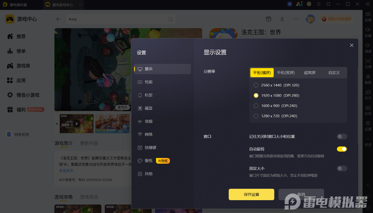The image size is (373, 213).
Task: Click the 保存设置 button
Action: [251, 194]
